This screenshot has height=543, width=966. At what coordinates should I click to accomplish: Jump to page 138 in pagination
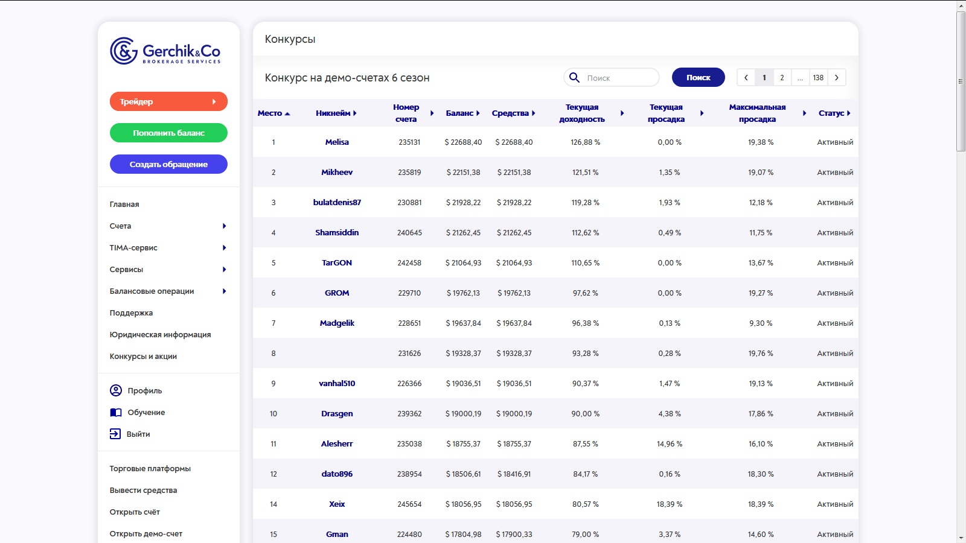tap(818, 78)
